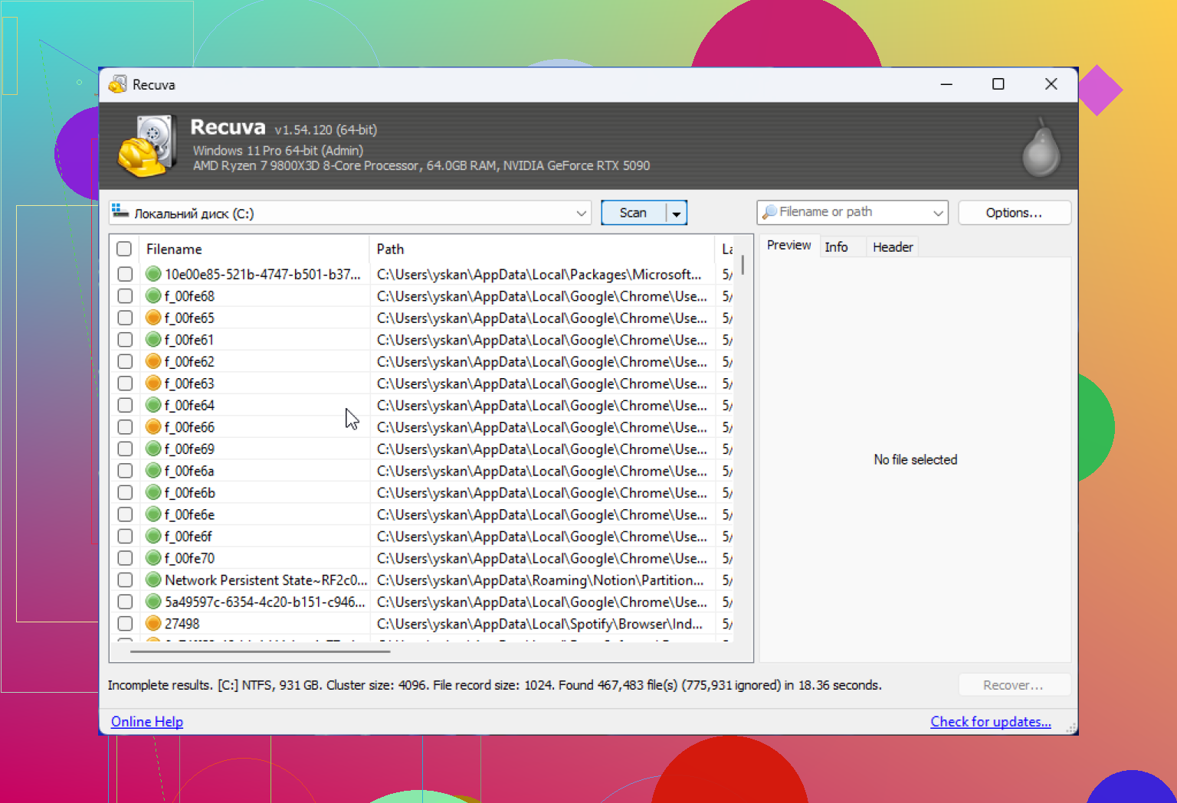1177x803 pixels.
Task: Click the orange status dot of file 27498
Action: click(x=153, y=623)
